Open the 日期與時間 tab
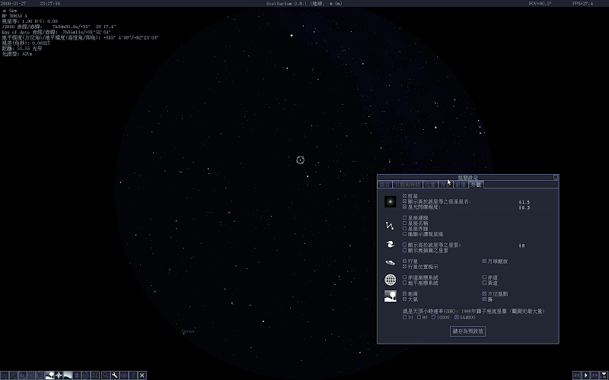 pyautogui.click(x=407, y=185)
